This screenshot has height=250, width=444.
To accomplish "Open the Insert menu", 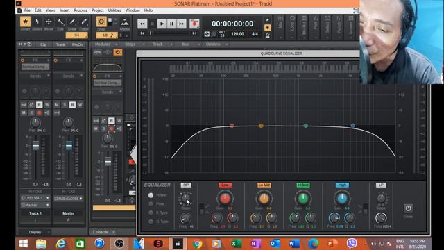I will click(x=65, y=10).
